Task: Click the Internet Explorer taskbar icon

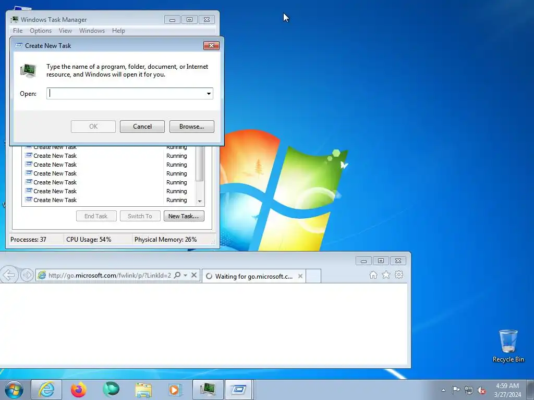Action: coord(46,390)
